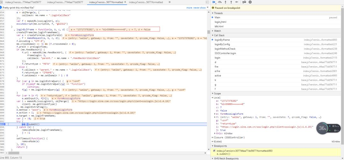Click the Step button in debugger toolbar

[x=237, y=2]
